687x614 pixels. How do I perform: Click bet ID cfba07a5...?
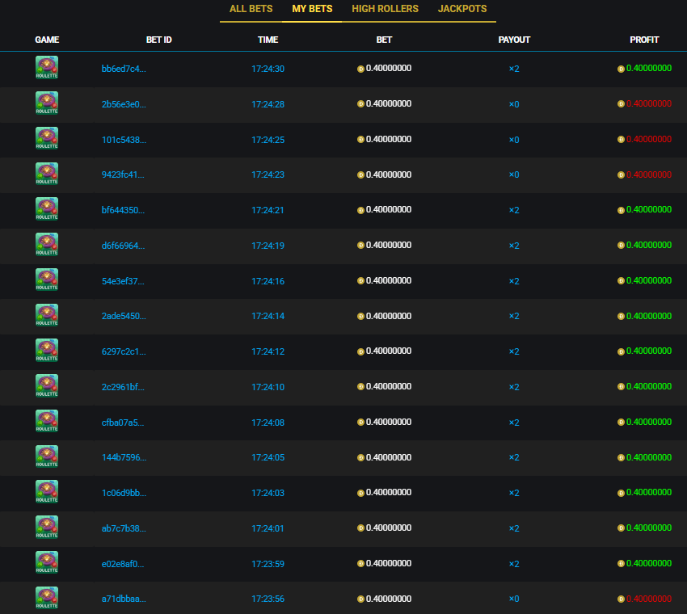[123, 423]
